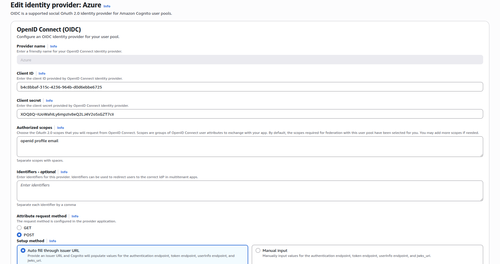Open the Identifiers Info link
This screenshot has height=264, width=500.
[64, 172]
